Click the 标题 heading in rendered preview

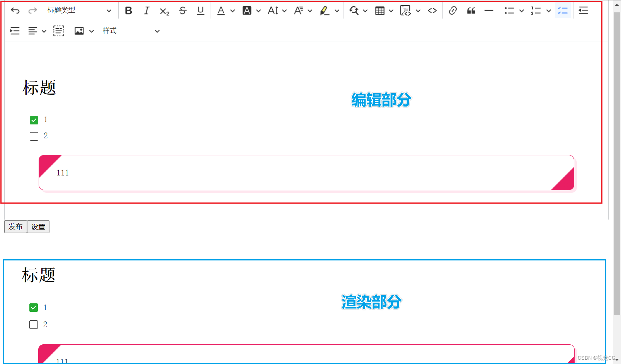click(x=39, y=275)
